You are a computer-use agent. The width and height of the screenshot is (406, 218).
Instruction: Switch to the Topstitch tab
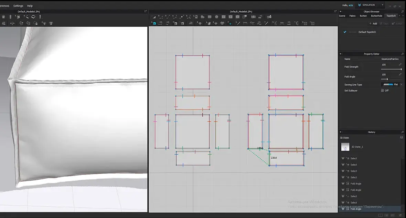[x=391, y=16]
